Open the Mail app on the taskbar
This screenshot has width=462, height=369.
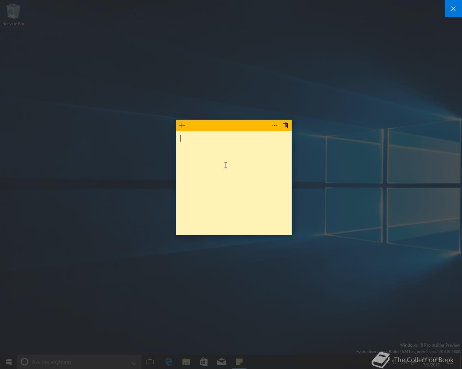[222, 362]
